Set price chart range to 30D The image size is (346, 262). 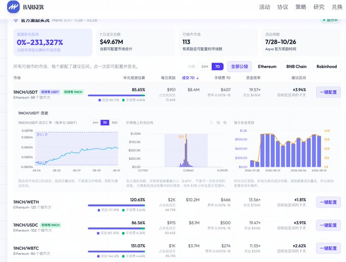pyautogui.click(x=114, y=123)
